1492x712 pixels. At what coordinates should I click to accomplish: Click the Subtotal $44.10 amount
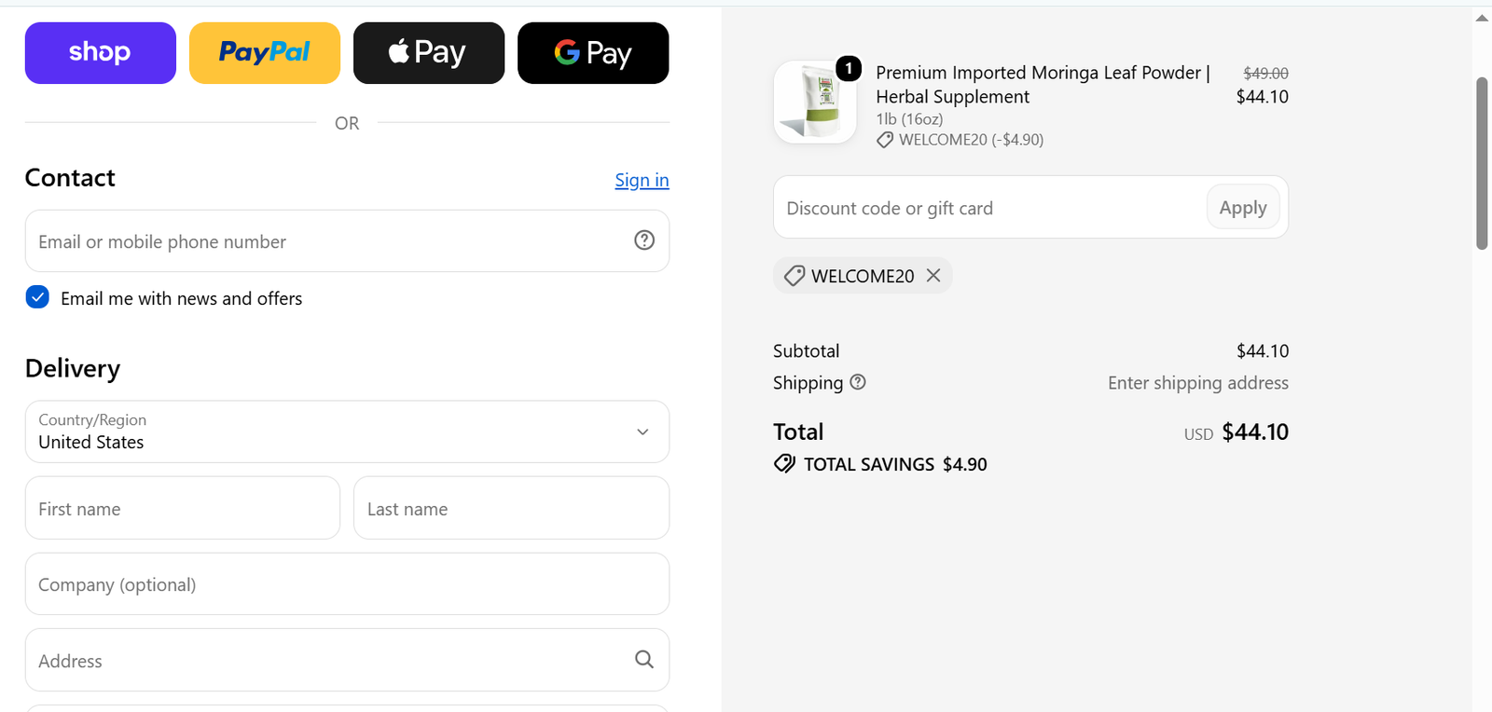(x=1263, y=350)
